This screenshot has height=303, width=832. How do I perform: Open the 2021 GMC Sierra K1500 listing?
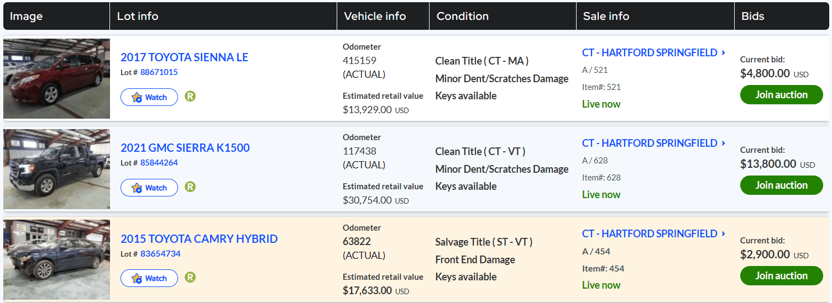185,148
